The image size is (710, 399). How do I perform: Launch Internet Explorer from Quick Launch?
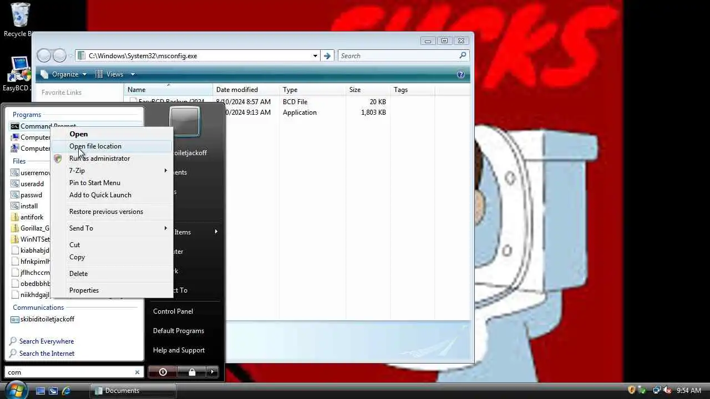[x=67, y=391]
